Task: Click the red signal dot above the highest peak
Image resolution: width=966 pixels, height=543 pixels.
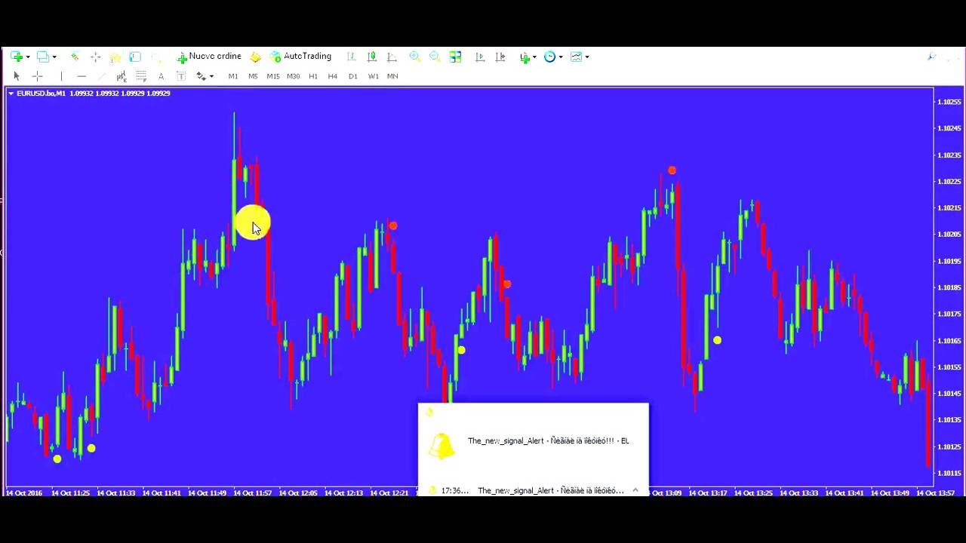Action: pyautogui.click(x=672, y=170)
